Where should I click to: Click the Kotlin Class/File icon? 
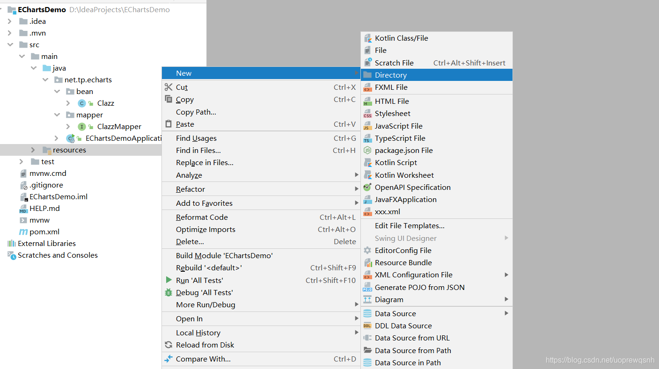pyautogui.click(x=367, y=38)
